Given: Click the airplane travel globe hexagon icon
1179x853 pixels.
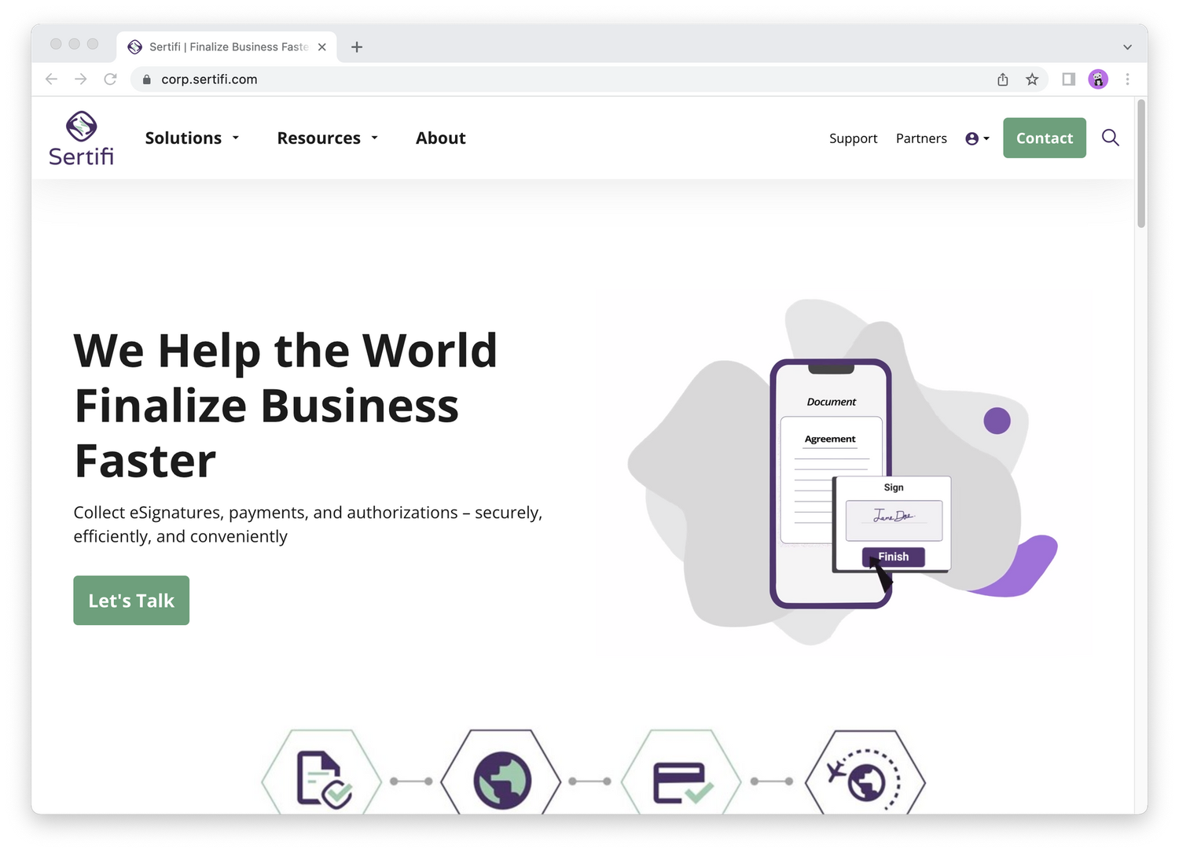Looking at the screenshot, I should point(865,778).
